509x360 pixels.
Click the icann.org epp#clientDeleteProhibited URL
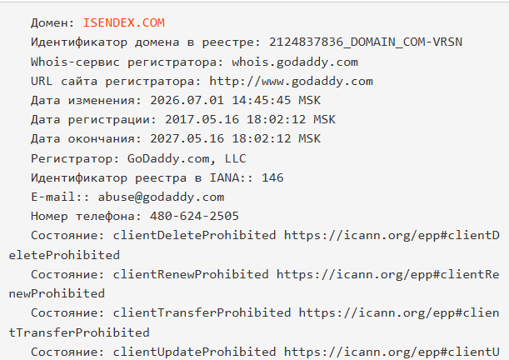point(392,235)
